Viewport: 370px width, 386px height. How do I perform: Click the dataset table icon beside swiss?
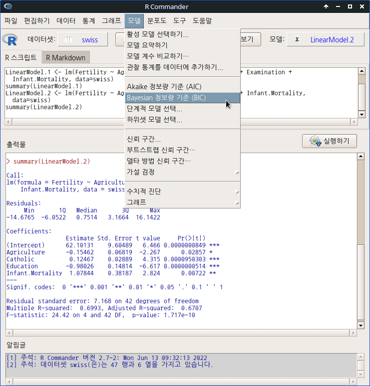(x=68, y=39)
